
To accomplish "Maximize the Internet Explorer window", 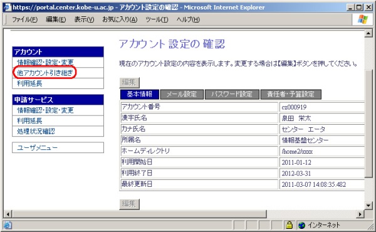I will coord(359,8).
